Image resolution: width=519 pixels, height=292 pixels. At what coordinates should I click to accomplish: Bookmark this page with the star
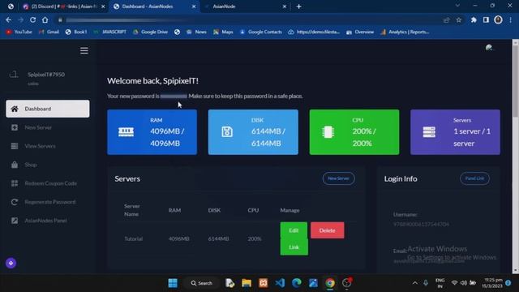(459, 19)
